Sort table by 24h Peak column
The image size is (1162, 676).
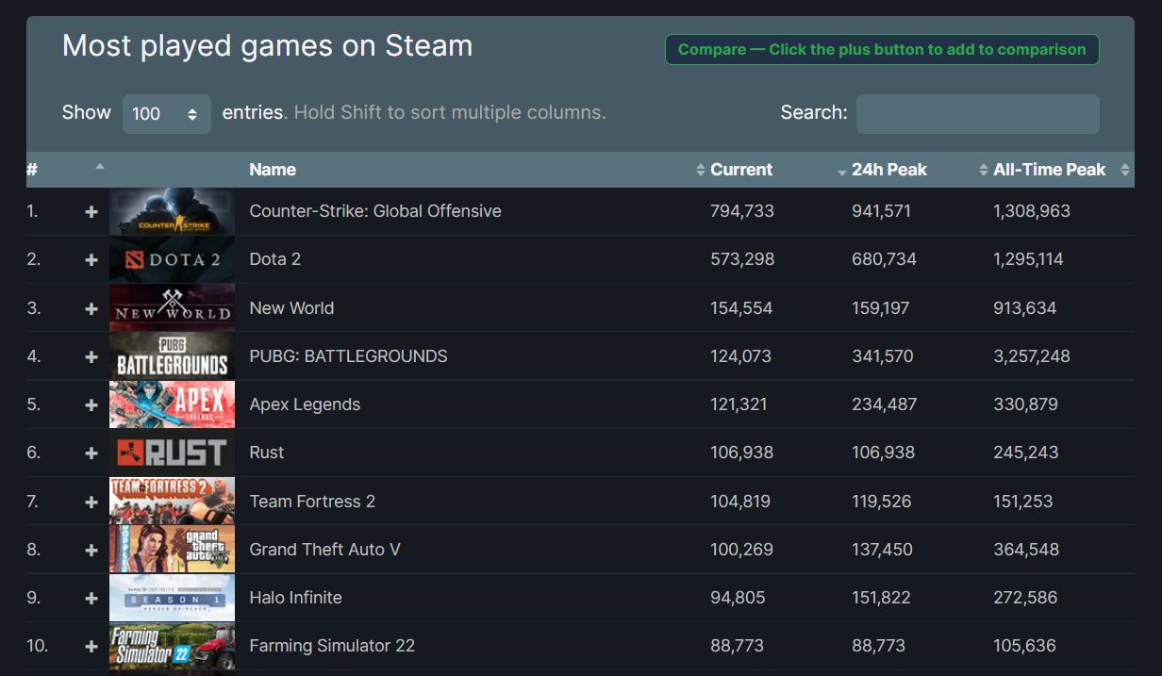click(x=888, y=170)
